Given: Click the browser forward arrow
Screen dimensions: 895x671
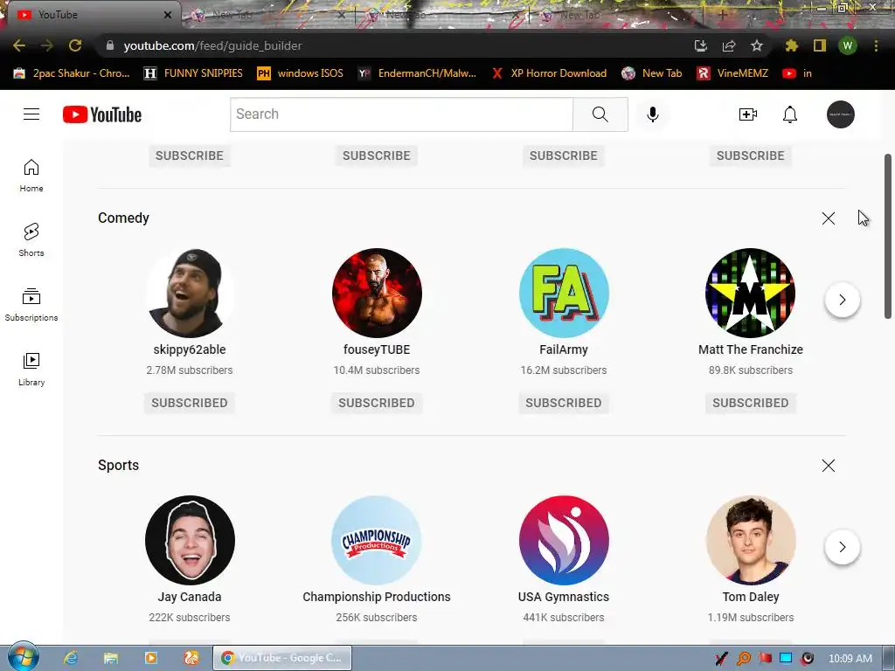Looking at the screenshot, I should pos(47,45).
